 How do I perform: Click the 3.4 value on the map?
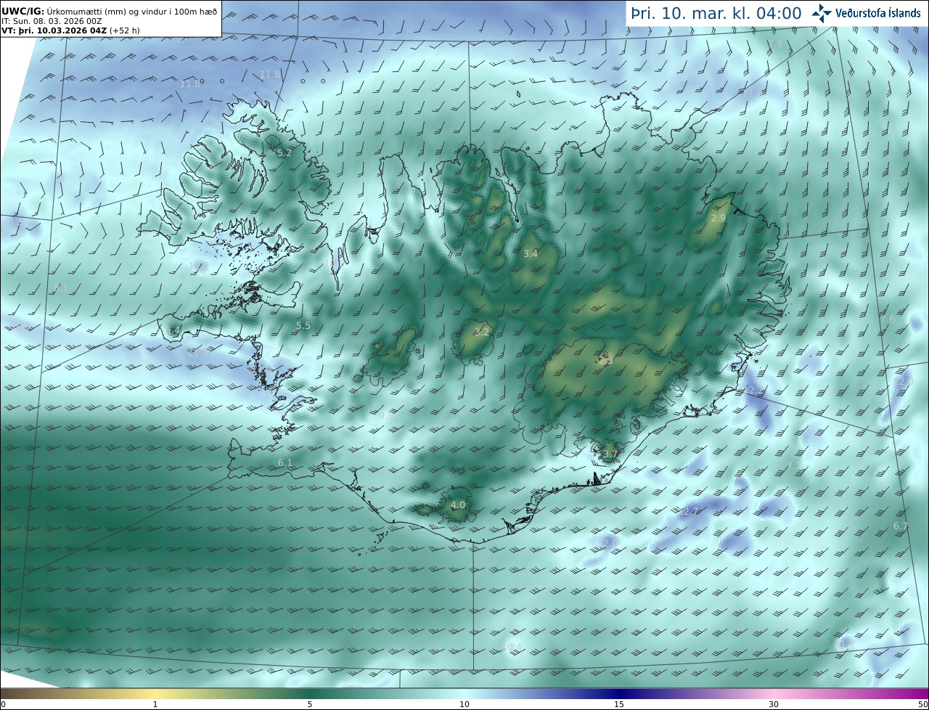click(x=531, y=253)
